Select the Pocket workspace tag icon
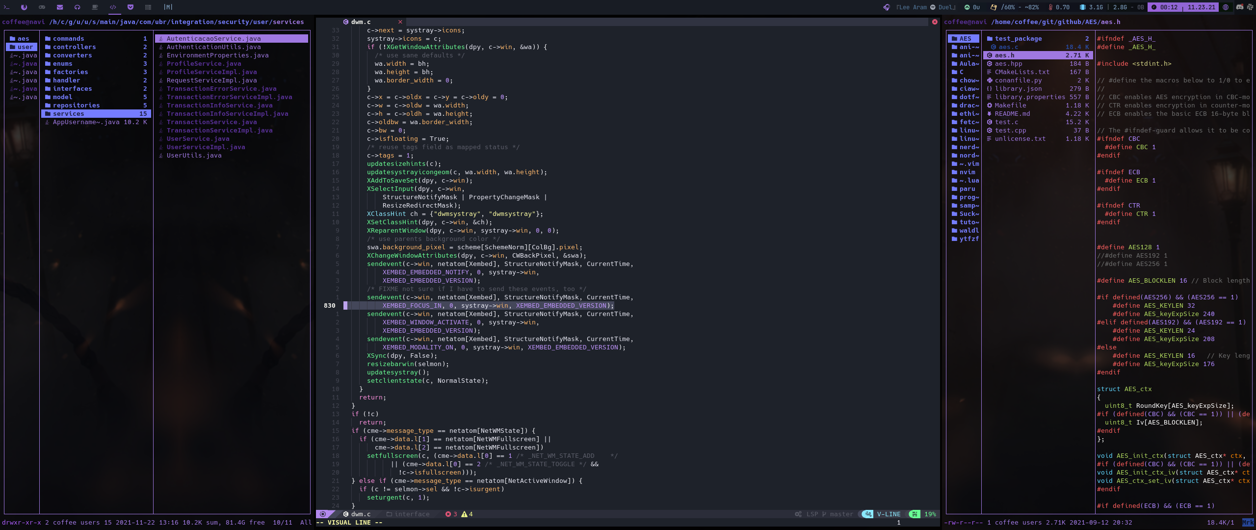The height and width of the screenshot is (530, 1256). [x=130, y=7]
